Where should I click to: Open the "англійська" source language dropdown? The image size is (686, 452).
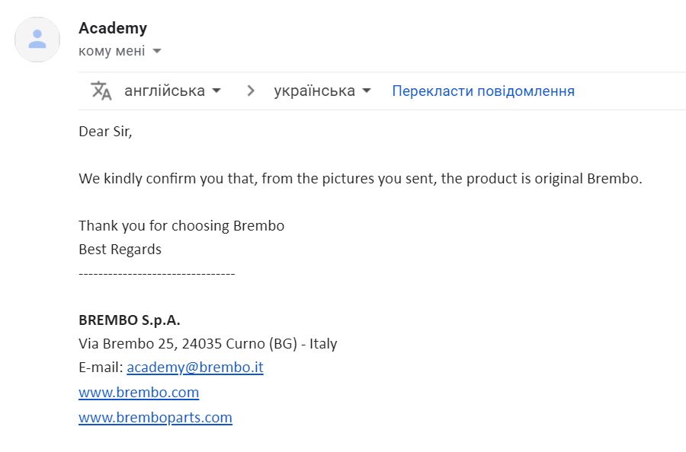coord(172,91)
